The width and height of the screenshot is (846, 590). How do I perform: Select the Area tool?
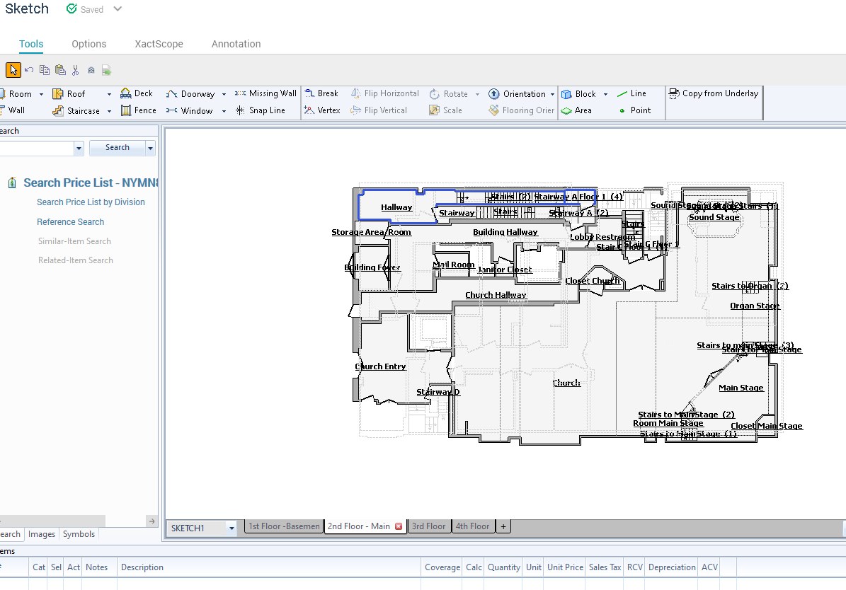[576, 110]
